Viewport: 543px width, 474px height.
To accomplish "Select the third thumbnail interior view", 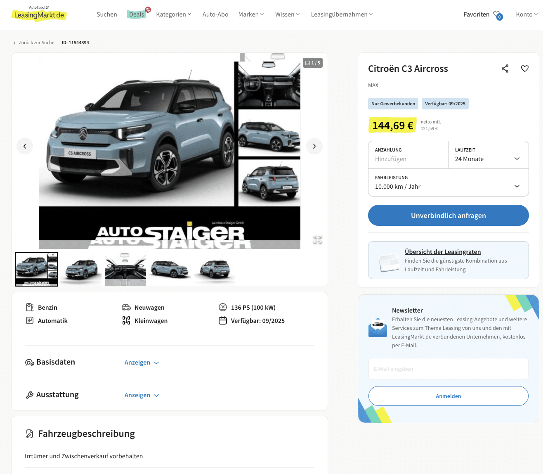I will [125, 269].
